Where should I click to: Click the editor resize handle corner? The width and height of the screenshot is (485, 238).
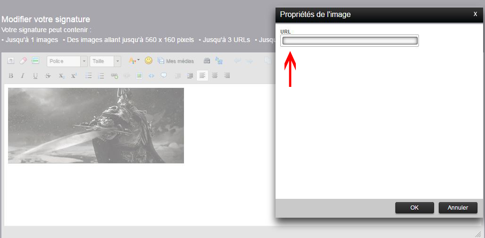pos(478,233)
